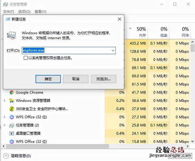The image size is (195, 161).
Task: Select the Windows 资源管理器 folder icon
Action: pos(12,101)
